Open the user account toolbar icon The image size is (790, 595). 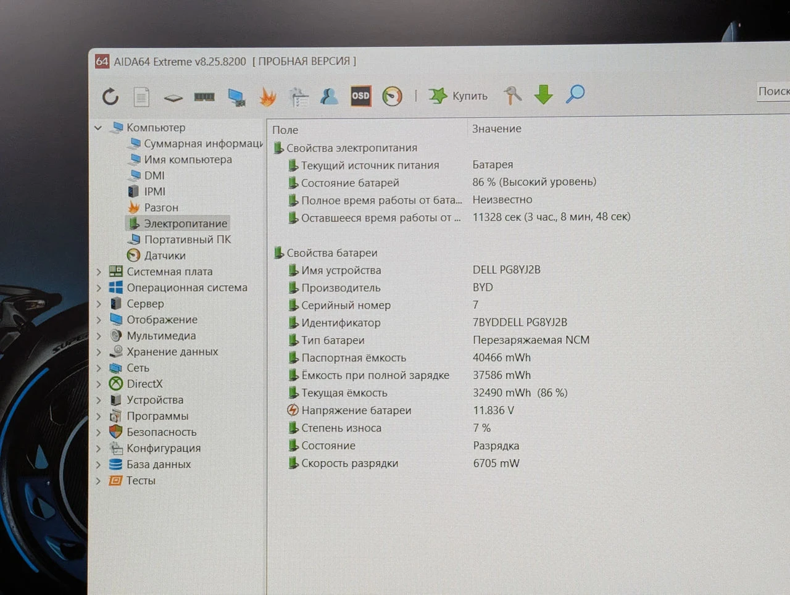329,96
